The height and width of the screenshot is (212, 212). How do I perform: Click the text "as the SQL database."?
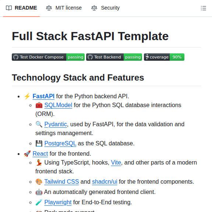106,143
